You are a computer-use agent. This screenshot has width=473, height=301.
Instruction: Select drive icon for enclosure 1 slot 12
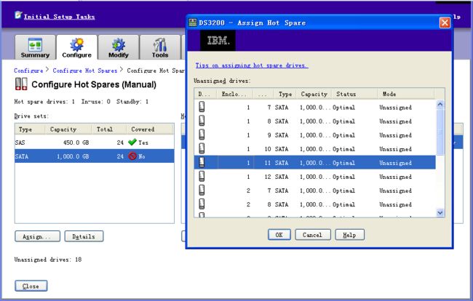pos(202,176)
